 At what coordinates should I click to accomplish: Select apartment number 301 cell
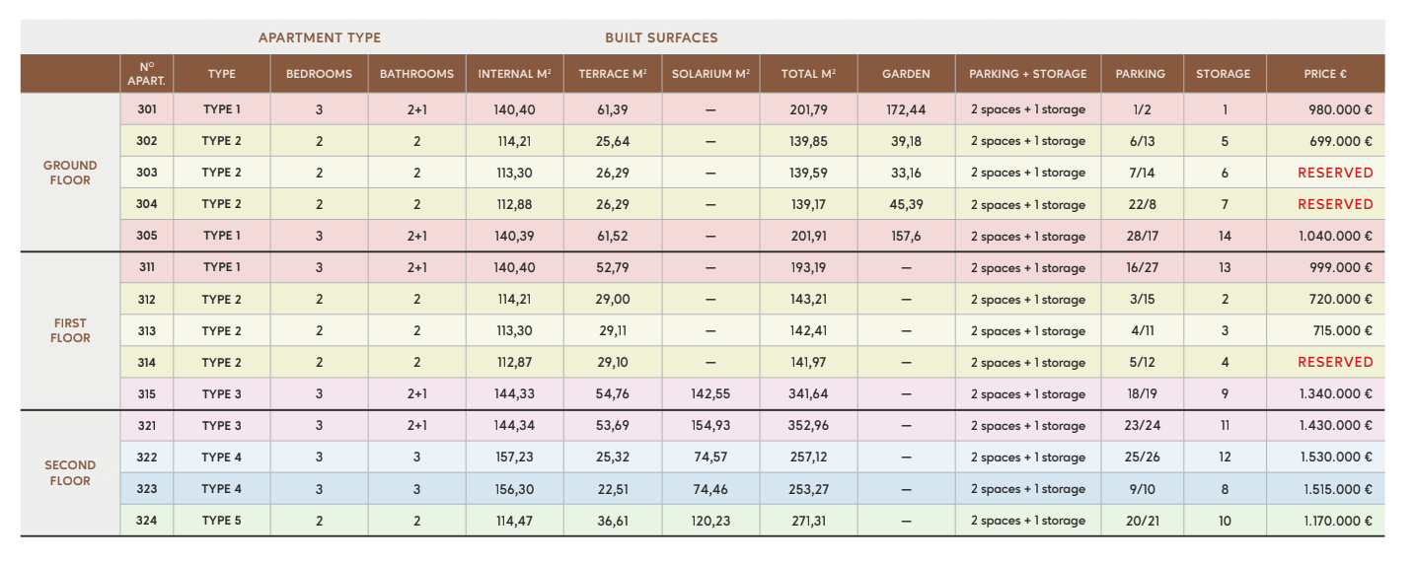pos(147,109)
